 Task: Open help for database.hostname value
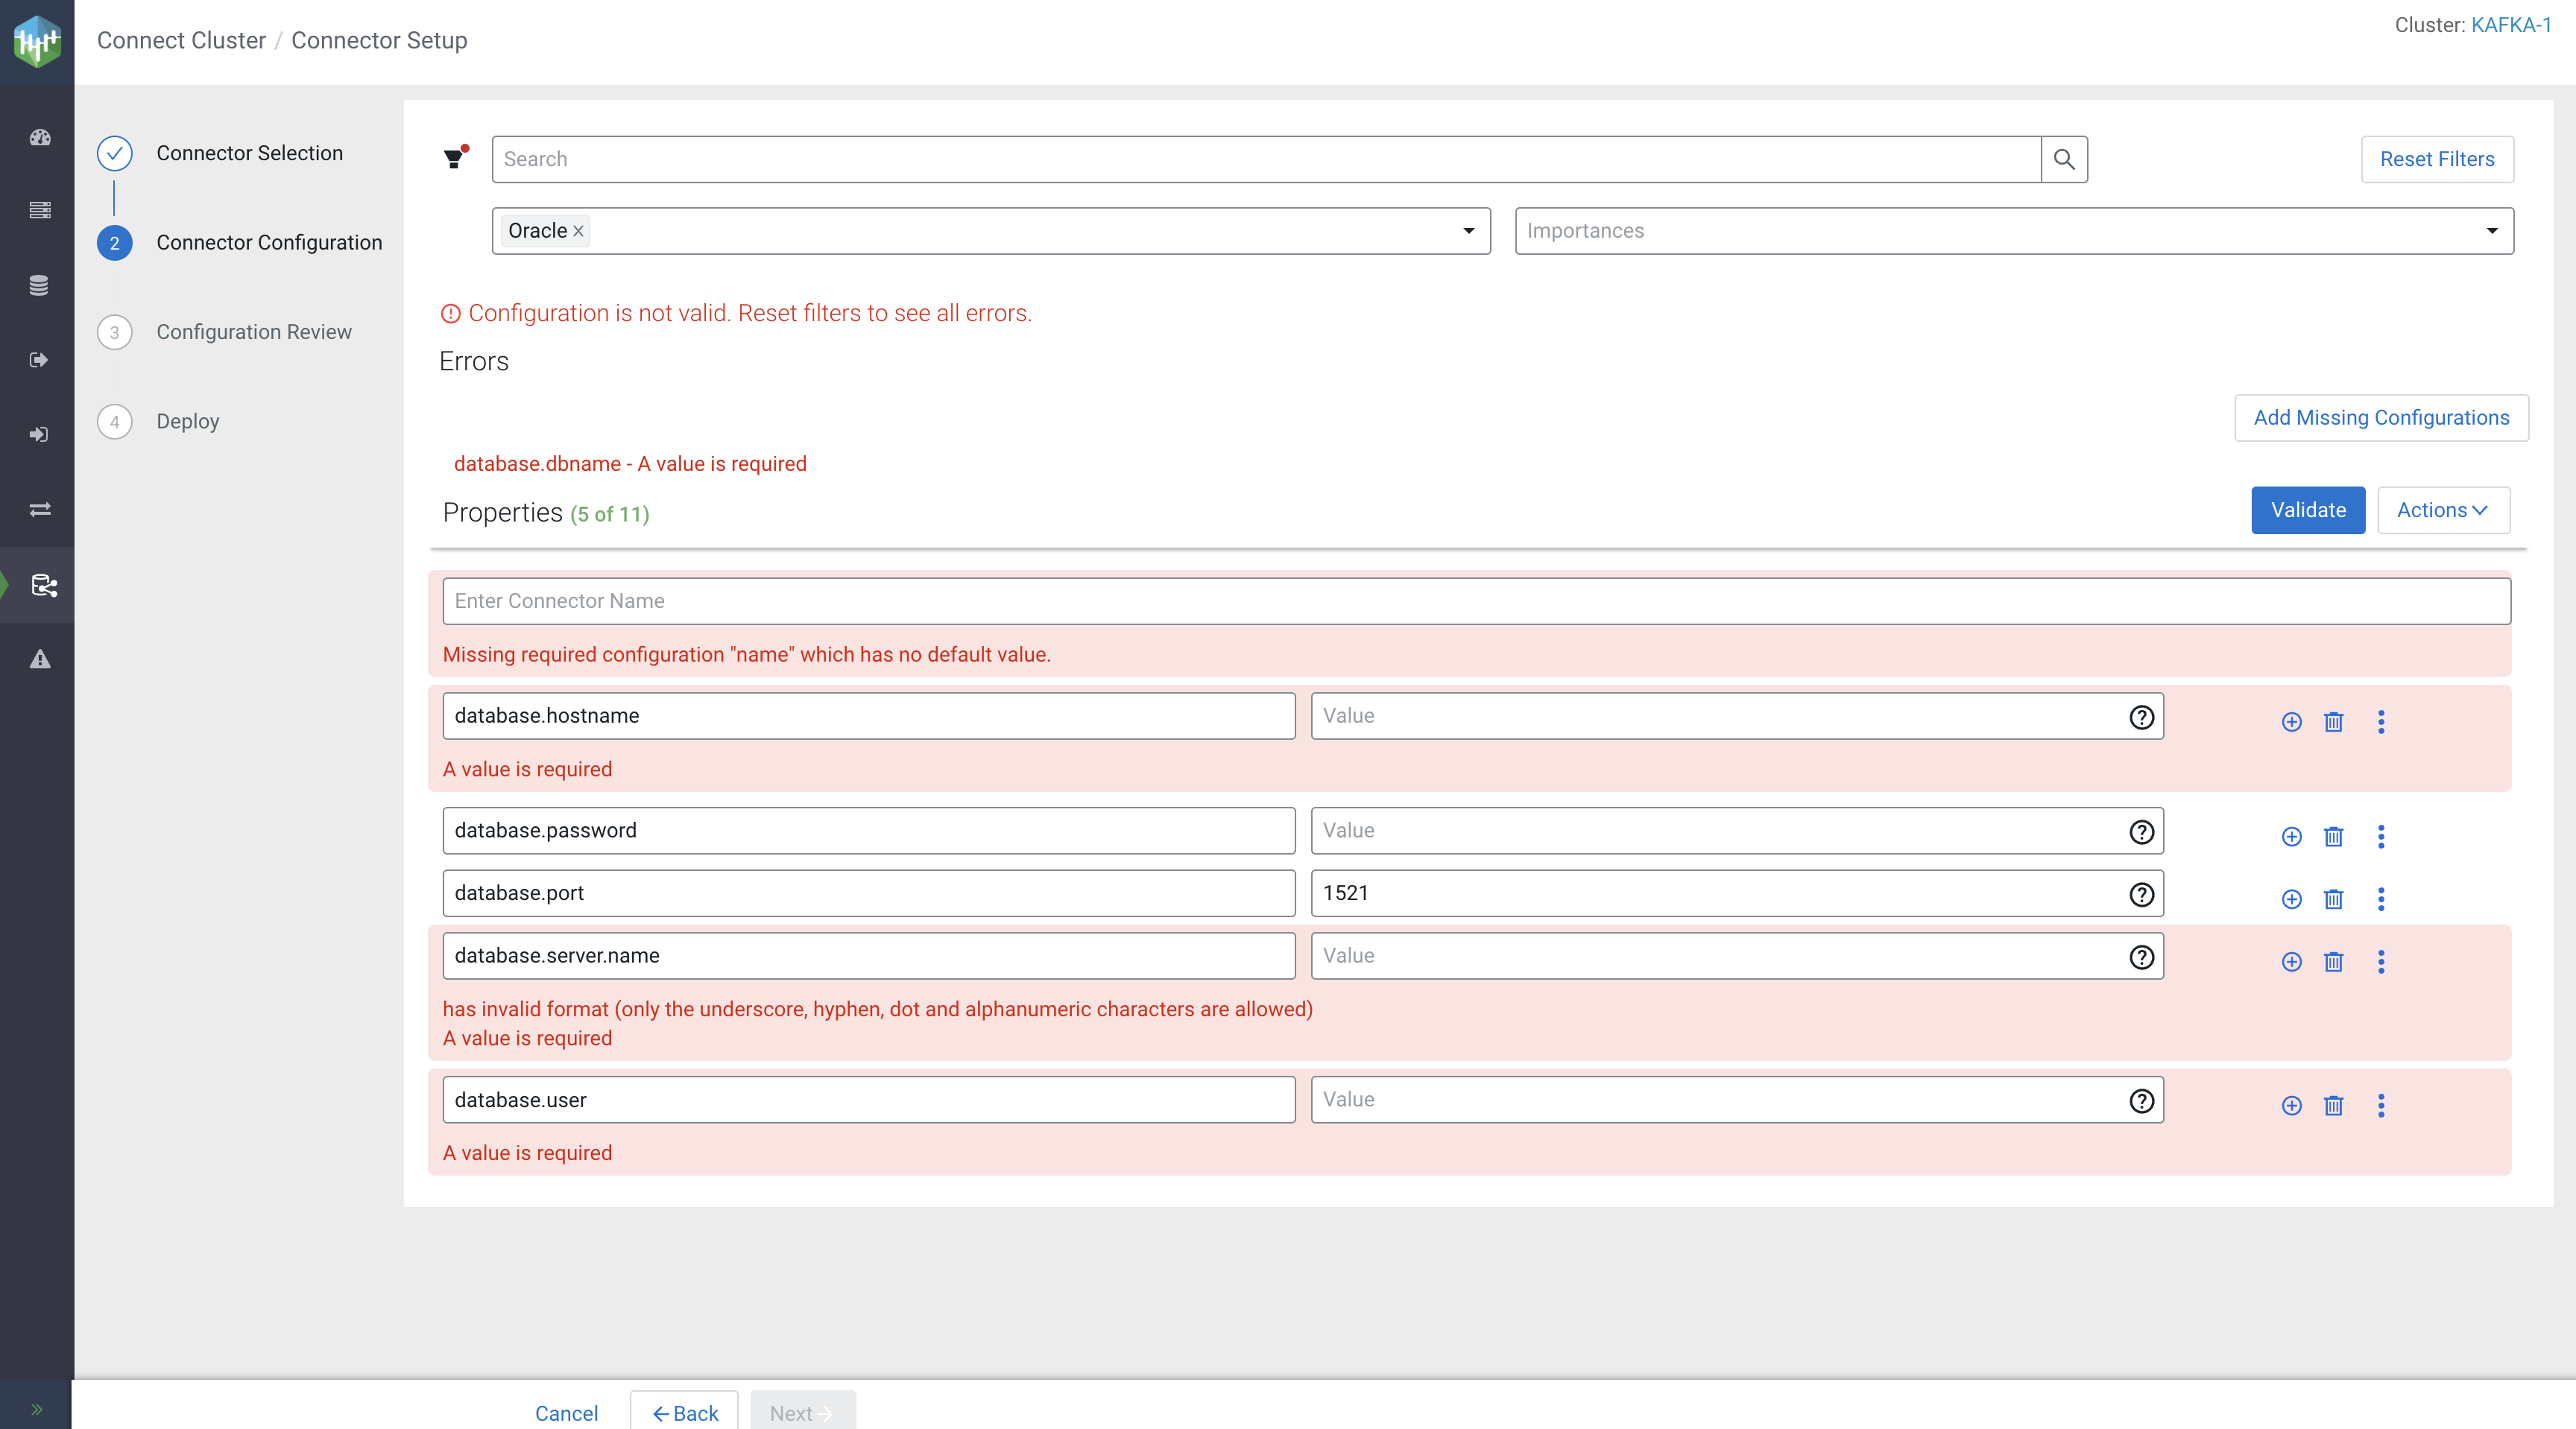pyautogui.click(x=2141, y=717)
